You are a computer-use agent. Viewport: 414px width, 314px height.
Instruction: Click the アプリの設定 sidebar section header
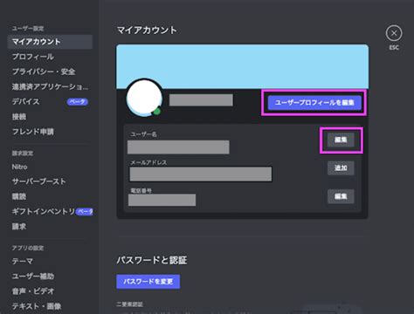(x=28, y=248)
